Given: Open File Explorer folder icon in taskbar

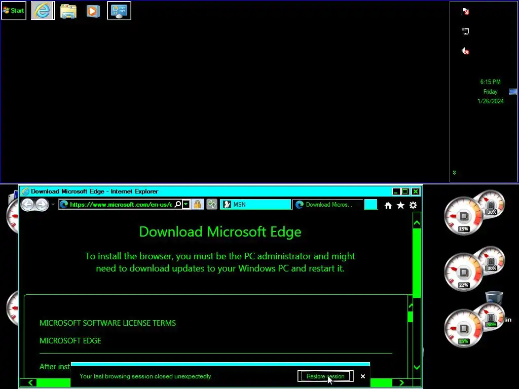Looking at the screenshot, I should click(68, 11).
